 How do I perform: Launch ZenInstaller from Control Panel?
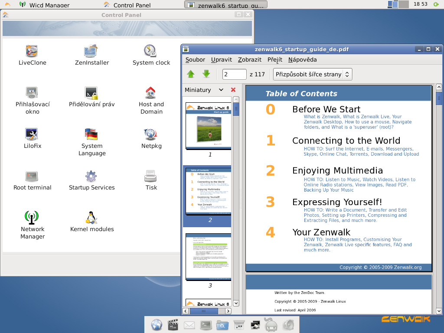coord(92,55)
